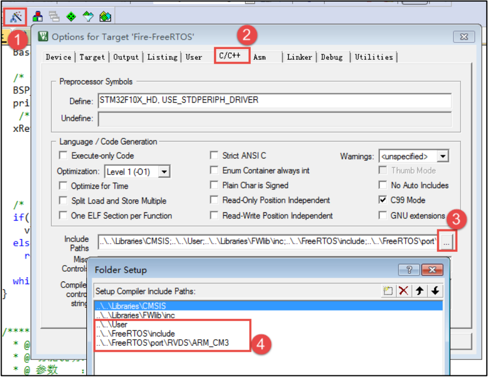Check Read-Write Position Independent
This screenshot has width=488, height=377.
(x=214, y=215)
